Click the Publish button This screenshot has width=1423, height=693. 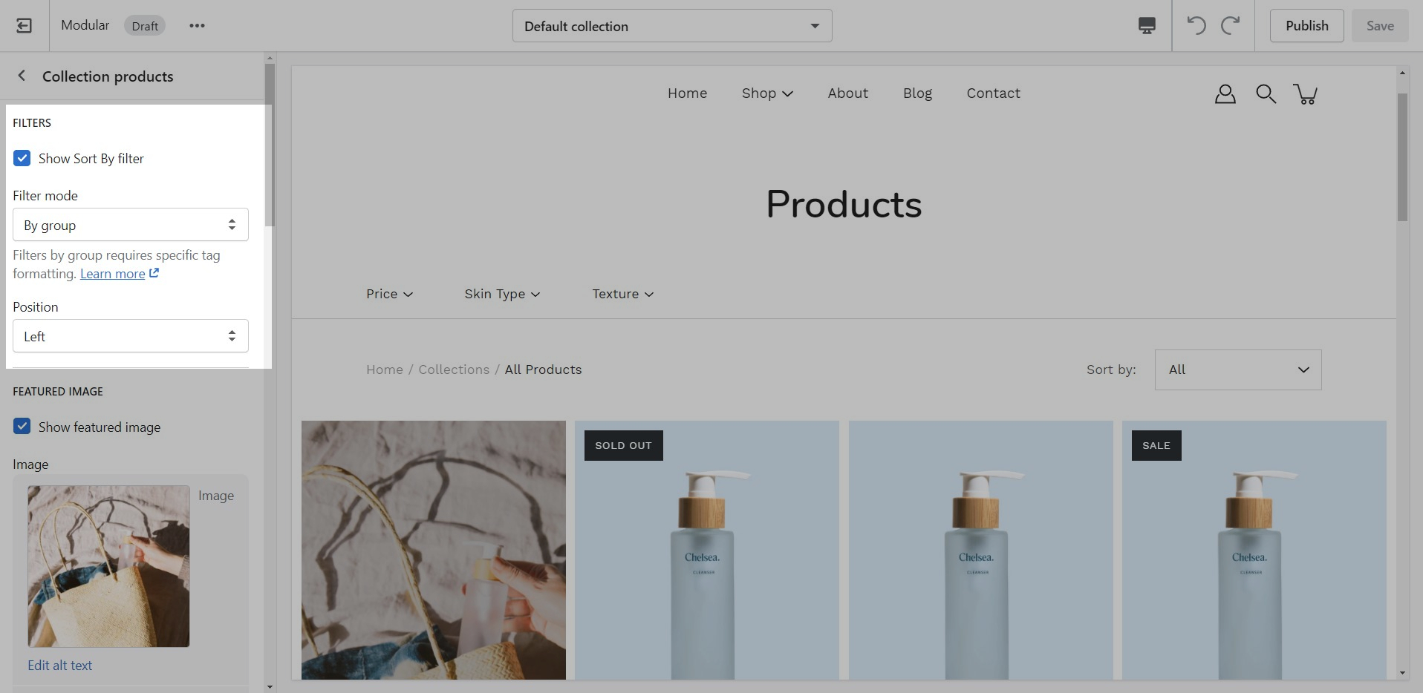click(1306, 26)
